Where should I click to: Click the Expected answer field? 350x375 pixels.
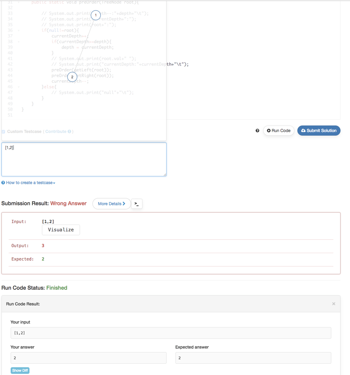253,358
